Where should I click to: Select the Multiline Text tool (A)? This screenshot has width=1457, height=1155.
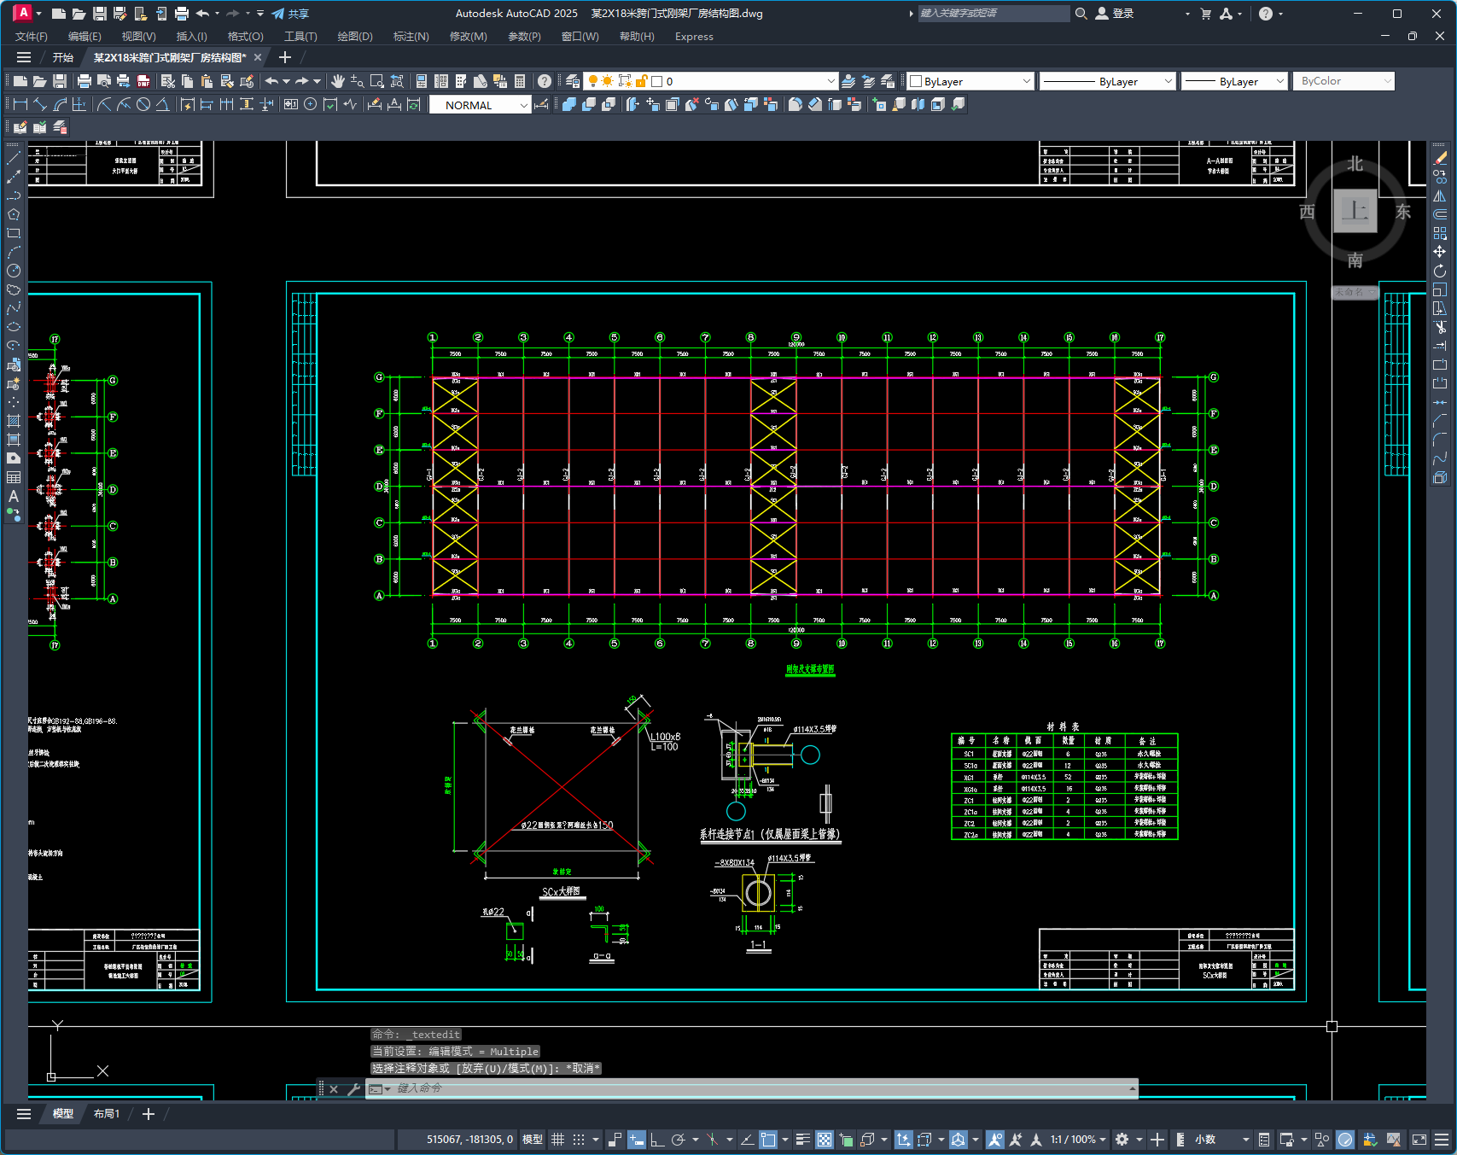(x=14, y=496)
